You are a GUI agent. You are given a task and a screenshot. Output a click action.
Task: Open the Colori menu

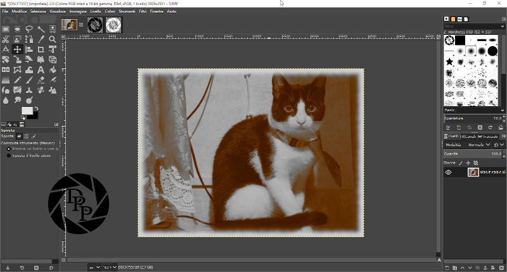110,11
